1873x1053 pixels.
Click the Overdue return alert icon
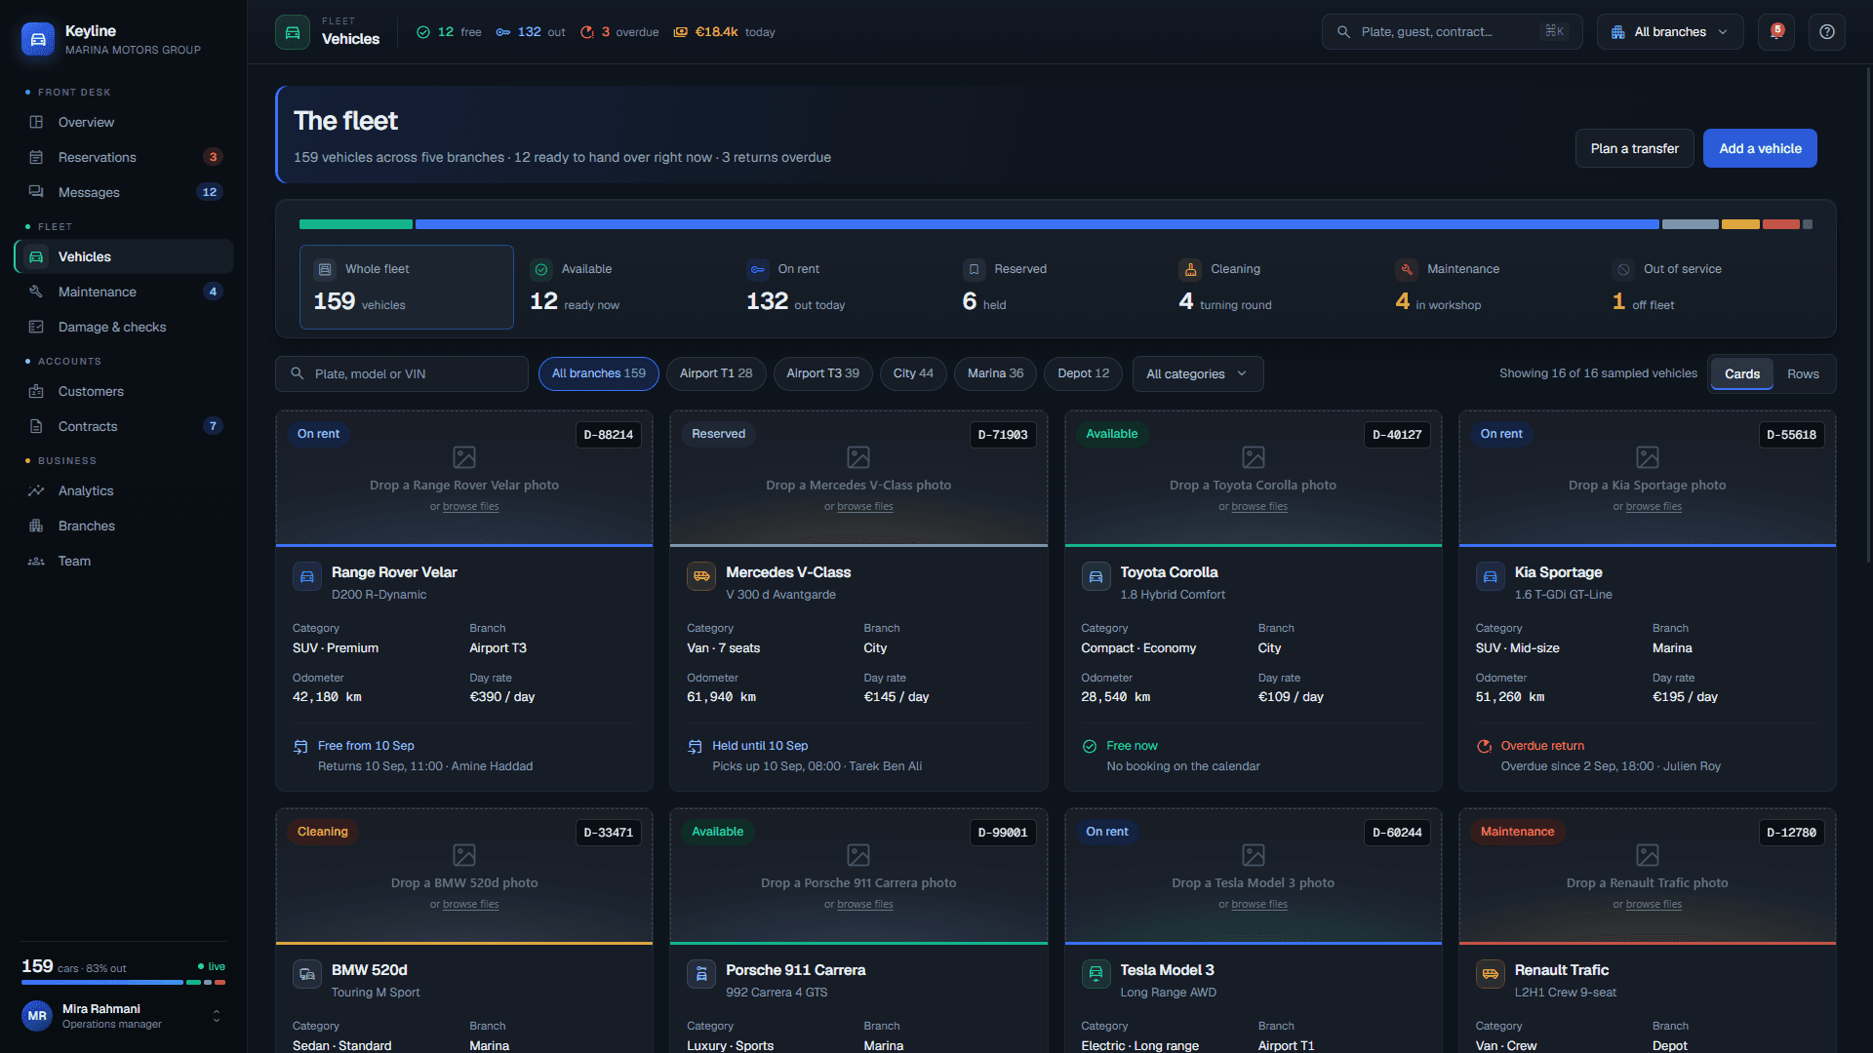pos(1484,746)
